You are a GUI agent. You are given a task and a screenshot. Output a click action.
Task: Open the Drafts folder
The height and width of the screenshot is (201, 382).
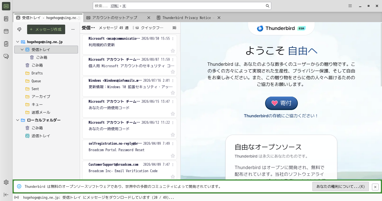point(46,73)
